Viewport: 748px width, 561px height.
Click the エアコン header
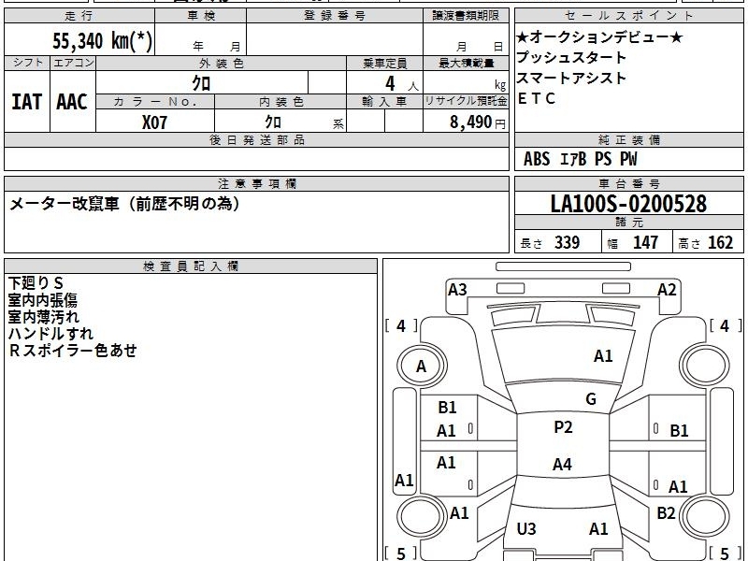click(73, 63)
